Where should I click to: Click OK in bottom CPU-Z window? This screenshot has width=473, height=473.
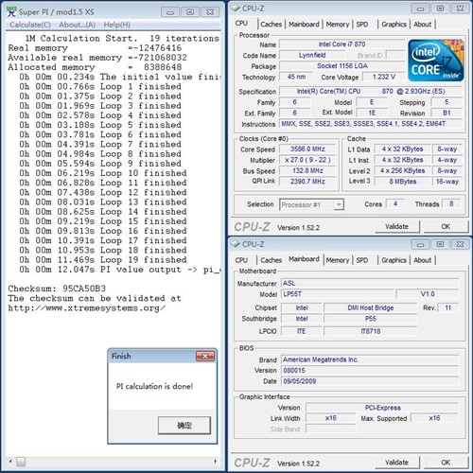(x=446, y=463)
